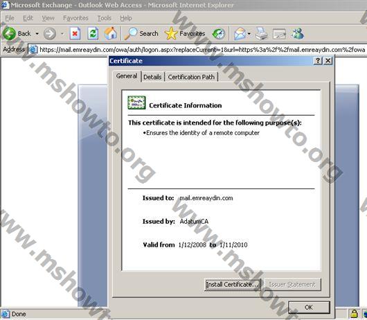Viewport: 367px width, 320px height.
Task: Expand the Mail icon dropdown arrow
Action: tap(249, 34)
